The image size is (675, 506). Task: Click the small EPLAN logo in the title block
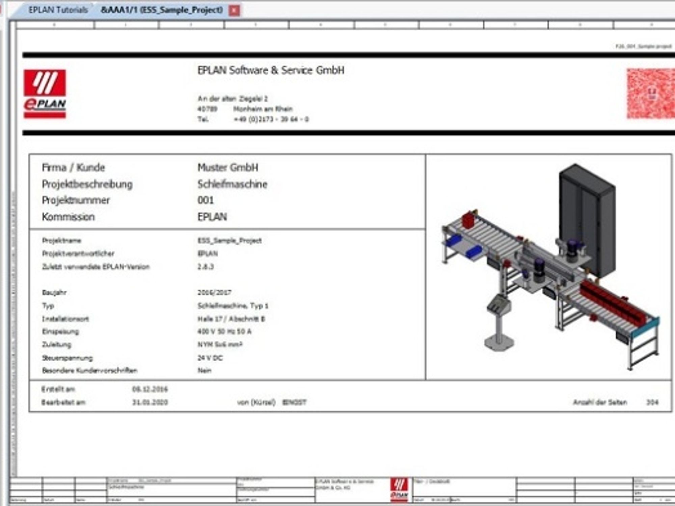pos(399,489)
